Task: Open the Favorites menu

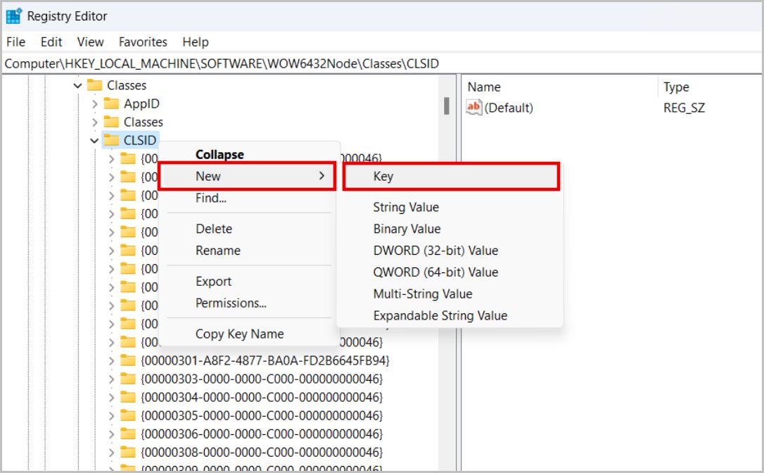Action: (x=143, y=42)
